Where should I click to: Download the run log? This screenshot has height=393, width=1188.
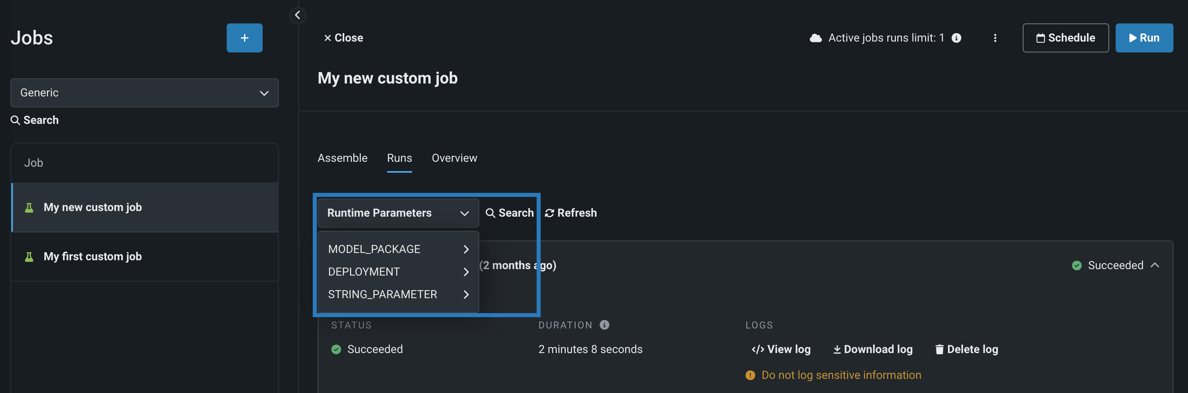click(872, 349)
